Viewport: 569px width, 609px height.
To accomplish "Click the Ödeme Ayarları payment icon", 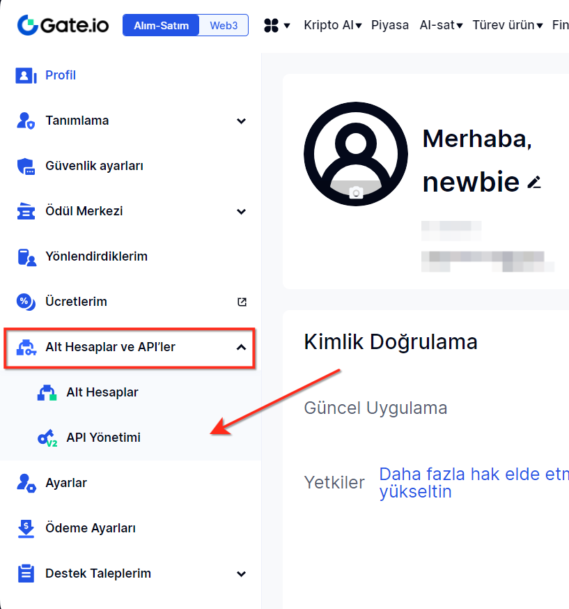I will [26, 529].
